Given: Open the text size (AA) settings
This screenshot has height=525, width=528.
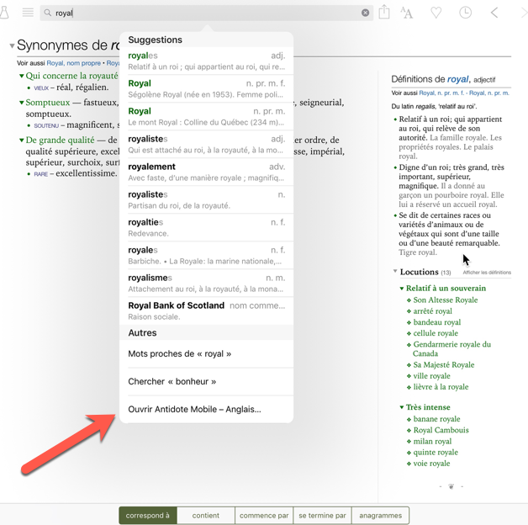Looking at the screenshot, I should (x=407, y=13).
